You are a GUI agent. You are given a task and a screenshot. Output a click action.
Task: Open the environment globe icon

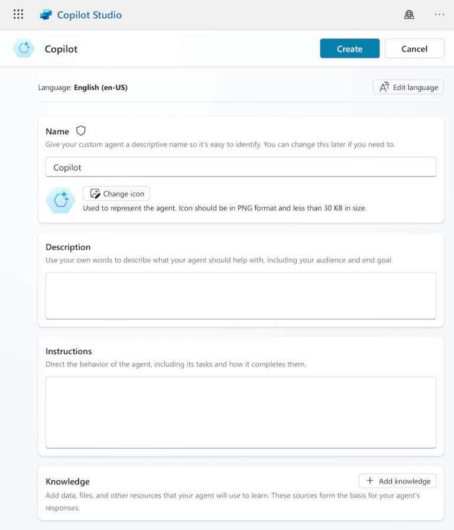409,15
